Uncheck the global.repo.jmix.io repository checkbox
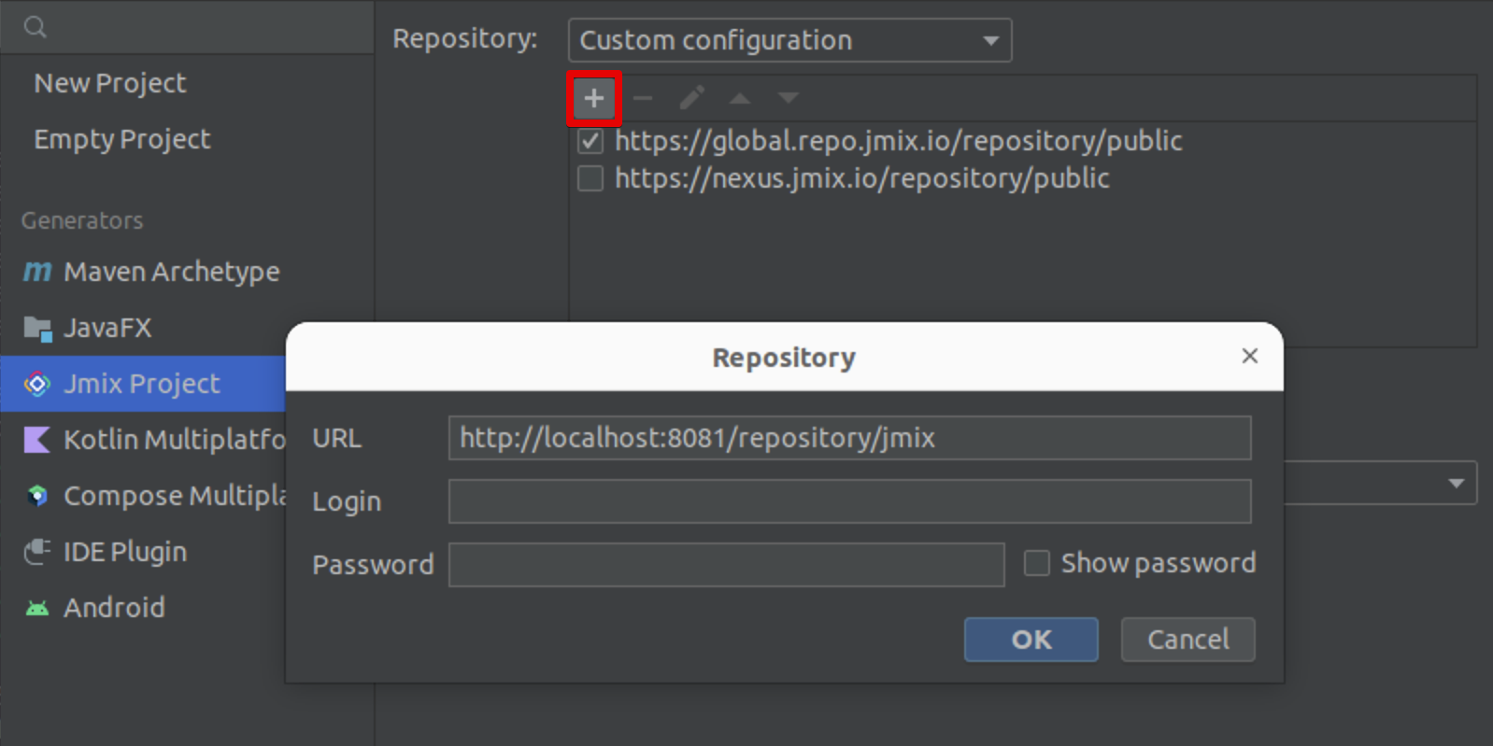 point(590,141)
